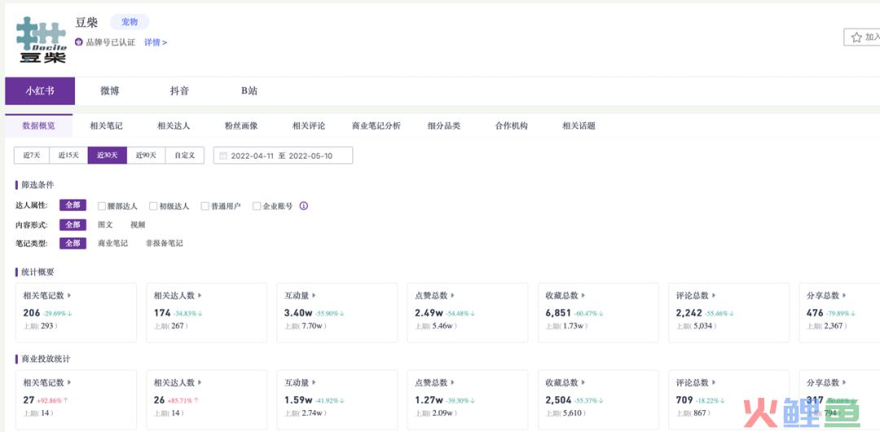Screen dimensions: 880x432
Task: Expand 评论总数 arrow in 商业投放统计
Action: click(715, 382)
